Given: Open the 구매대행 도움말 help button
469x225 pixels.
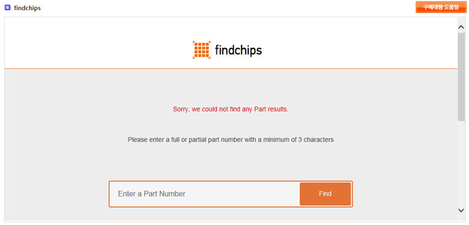Looking at the screenshot, I should point(441,7).
